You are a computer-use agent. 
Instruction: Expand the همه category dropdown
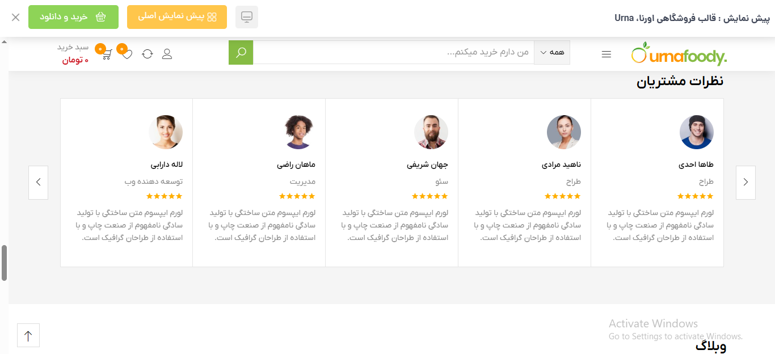pos(552,53)
